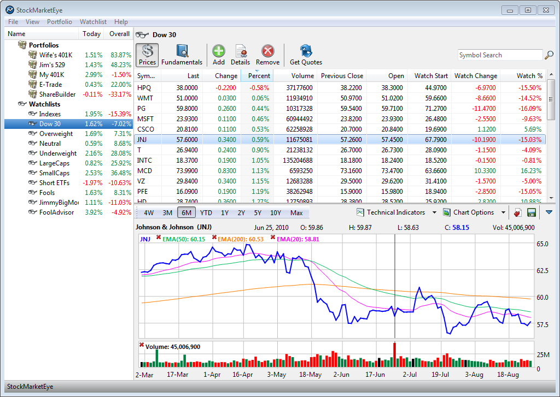560x397 pixels.
Task: Click the save chart floppy icon
Action: pos(532,213)
